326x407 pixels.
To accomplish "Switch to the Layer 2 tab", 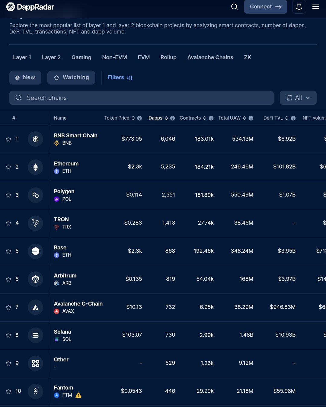I will click(51, 57).
